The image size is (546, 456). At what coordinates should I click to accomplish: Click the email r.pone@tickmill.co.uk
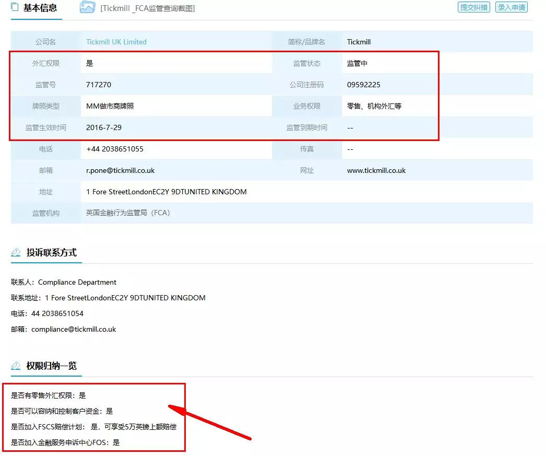121,170
